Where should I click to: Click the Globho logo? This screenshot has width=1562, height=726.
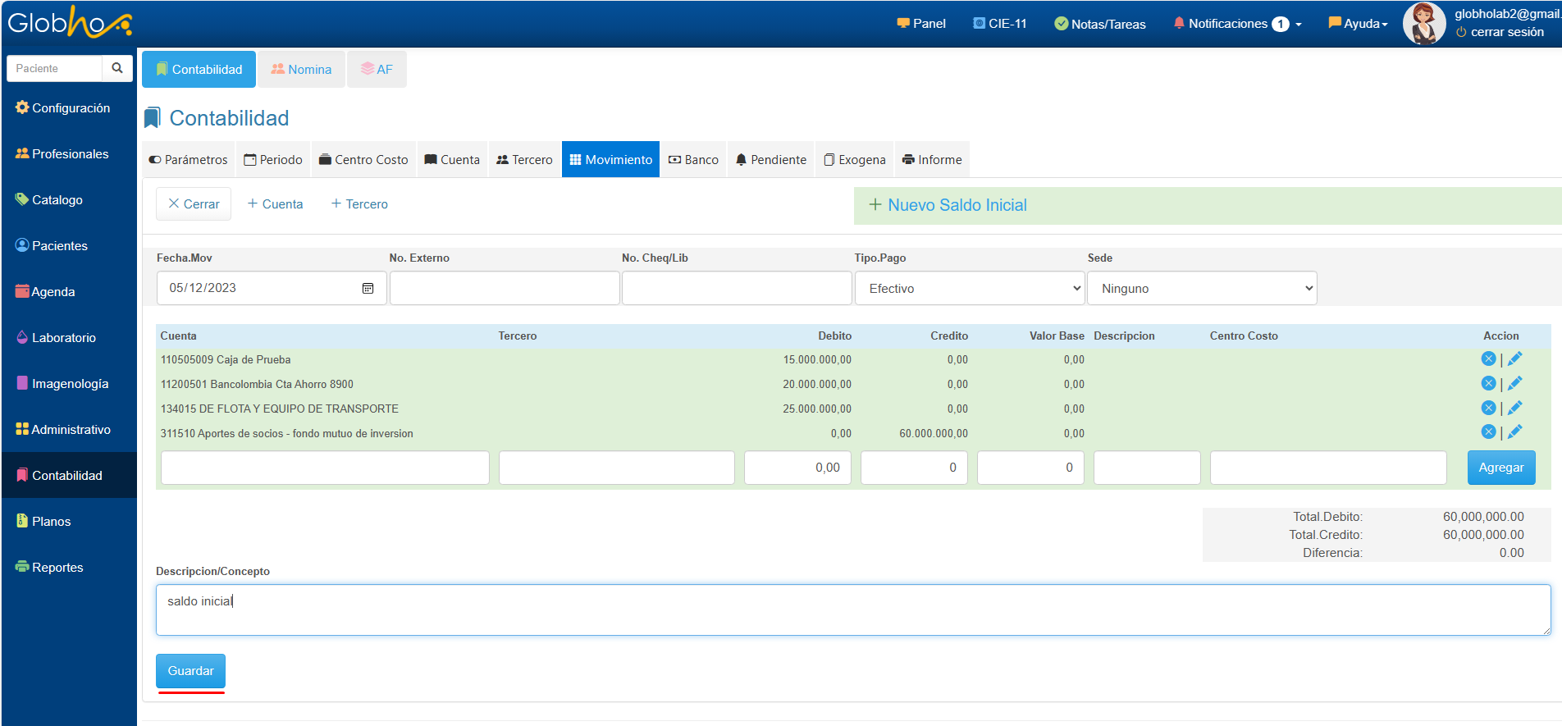[69, 22]
